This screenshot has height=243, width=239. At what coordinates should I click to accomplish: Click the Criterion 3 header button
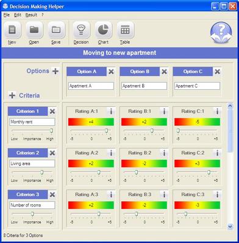coord(27,194)
